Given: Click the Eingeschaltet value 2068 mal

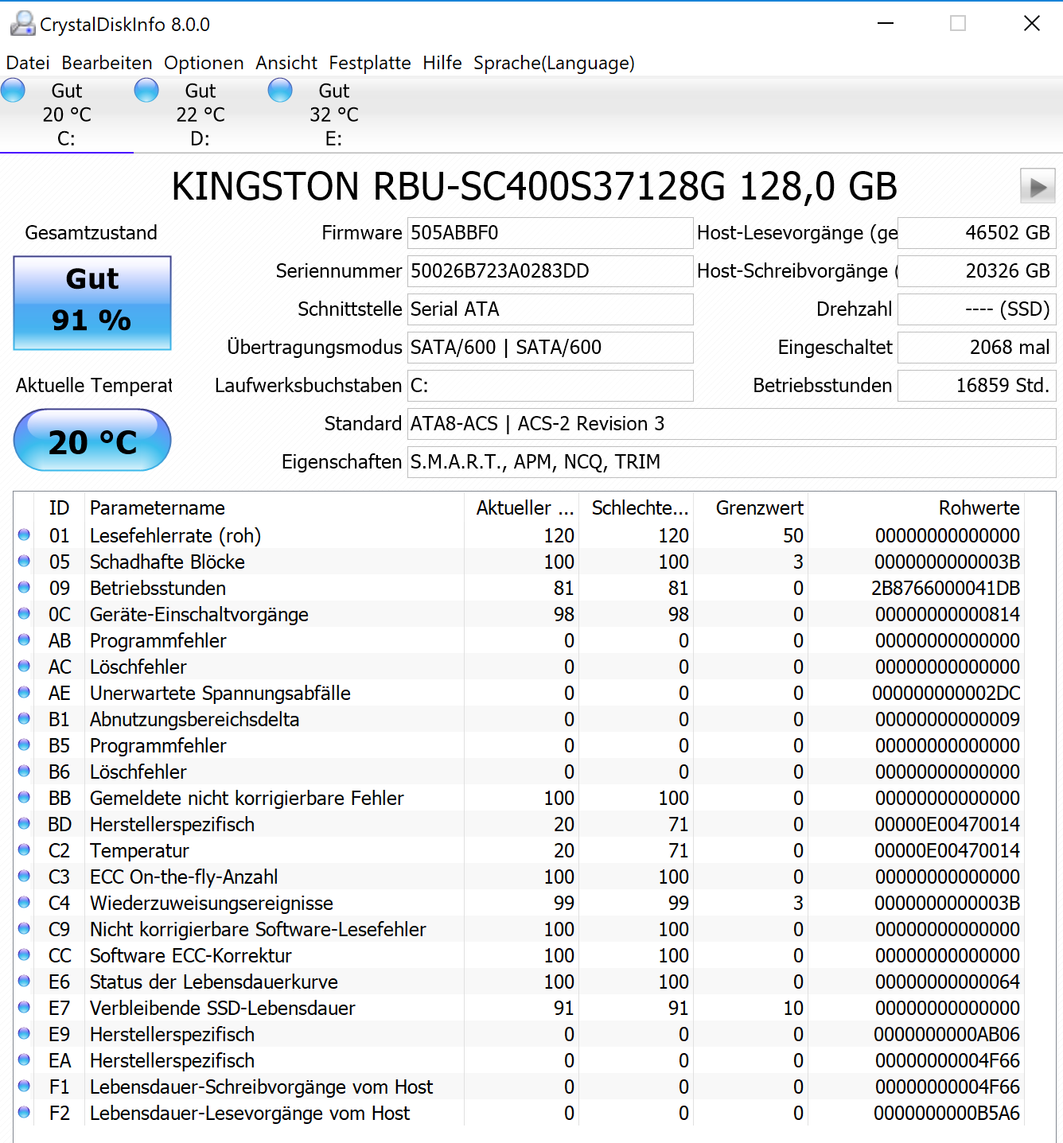Looking at the screenshot, I should point(976,348).
